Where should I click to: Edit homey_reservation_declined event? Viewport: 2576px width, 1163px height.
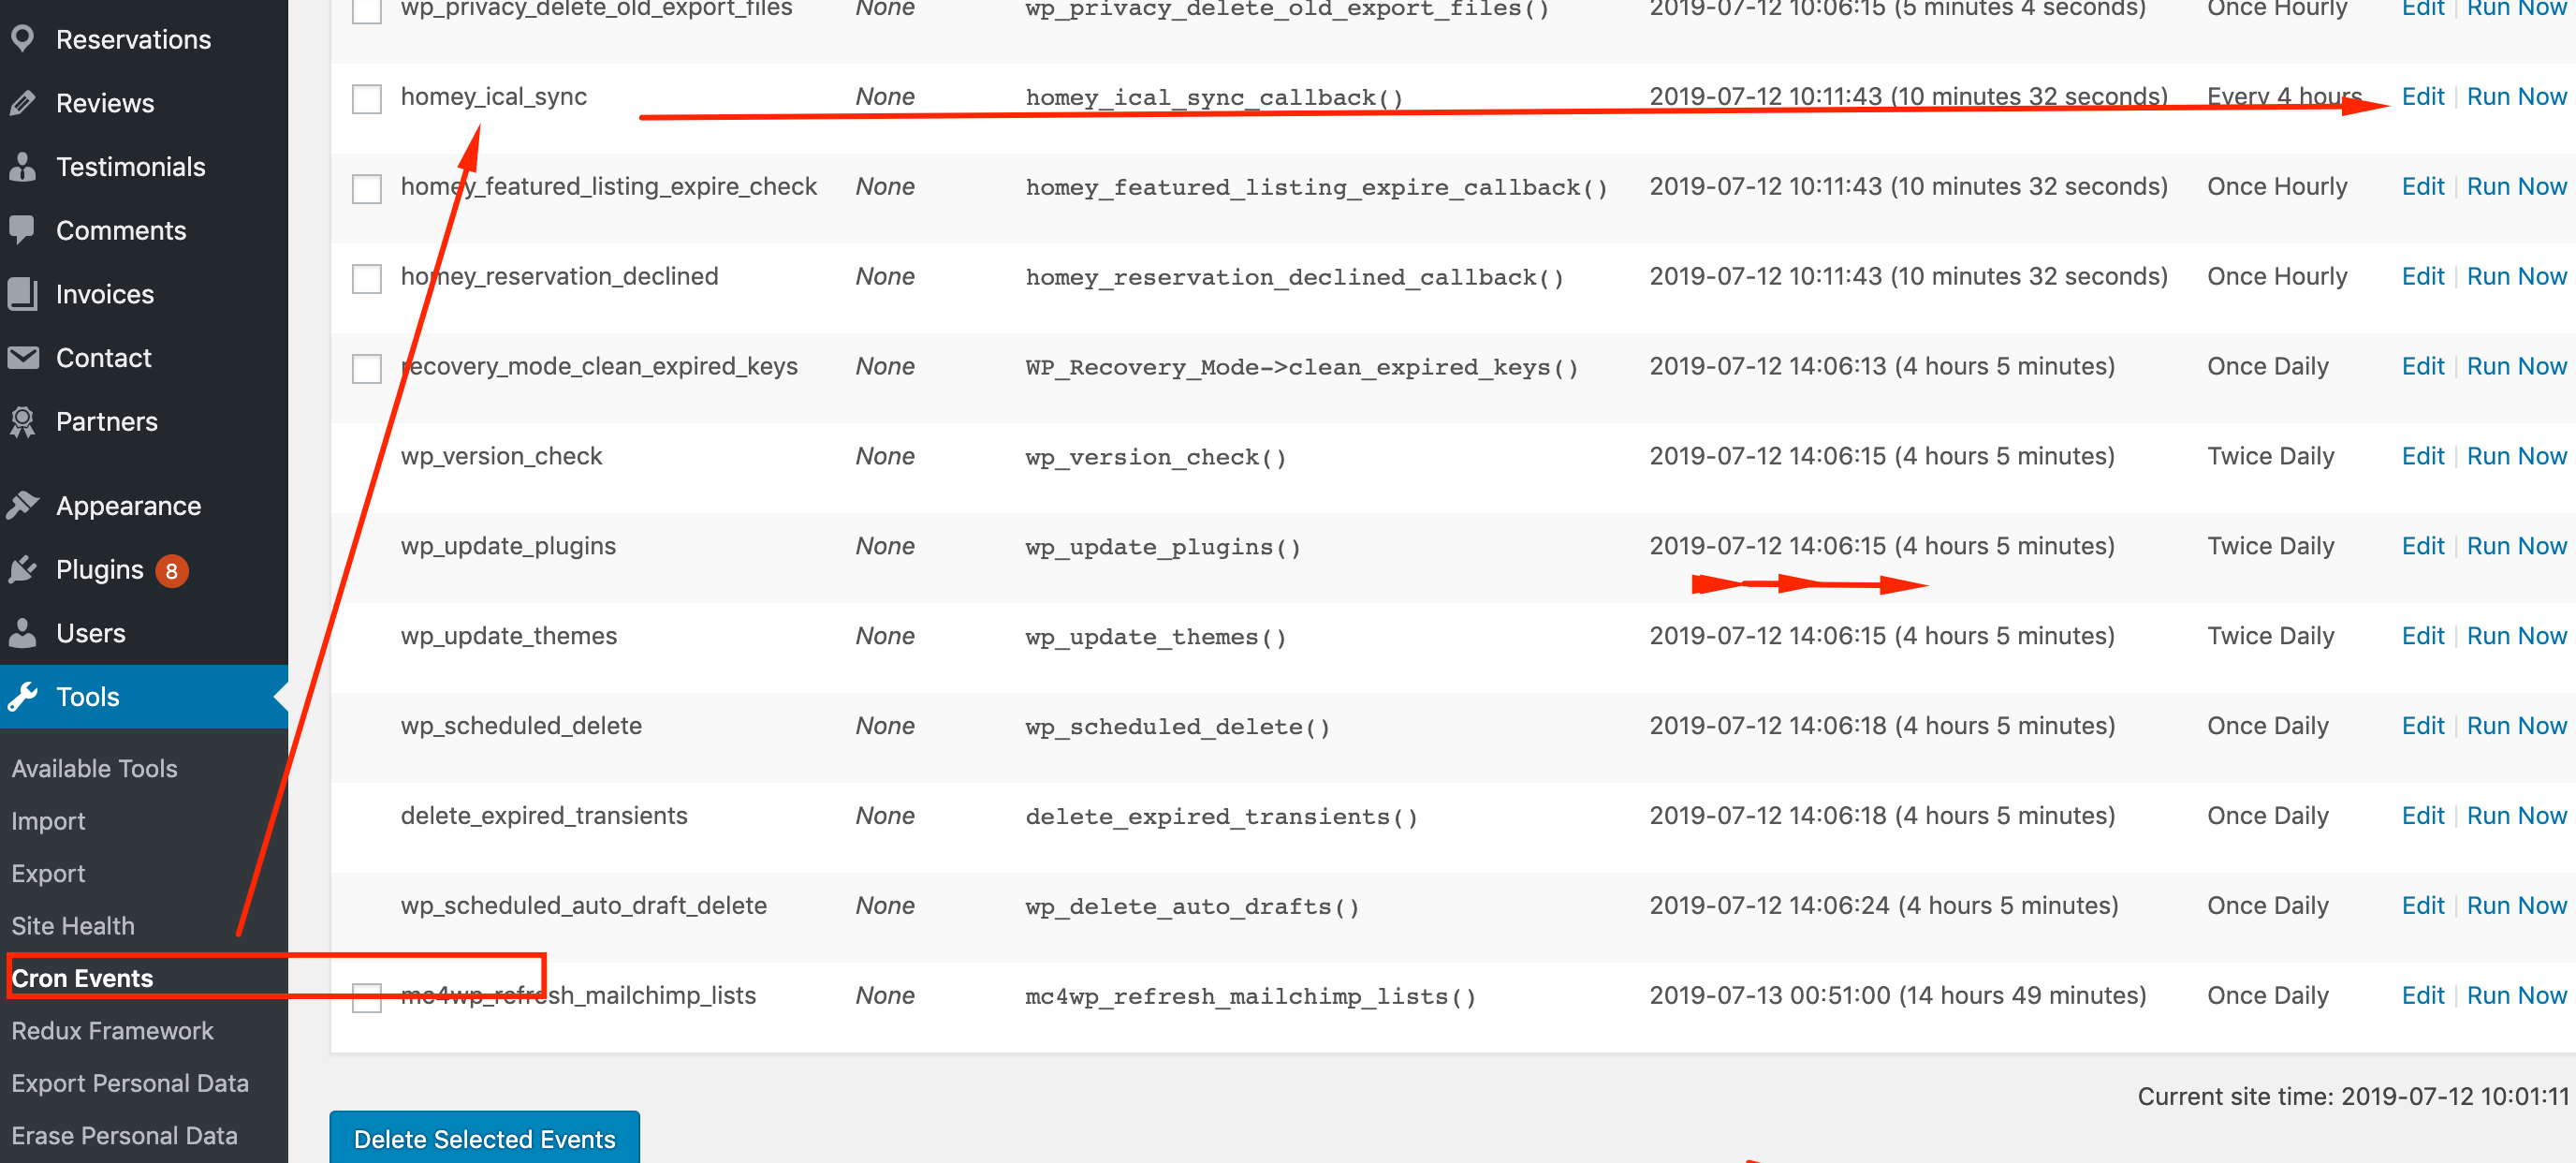[x=2422, y=276]
